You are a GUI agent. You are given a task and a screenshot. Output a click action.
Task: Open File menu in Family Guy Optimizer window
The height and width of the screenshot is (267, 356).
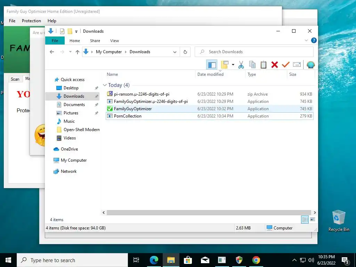click(12, 21)
